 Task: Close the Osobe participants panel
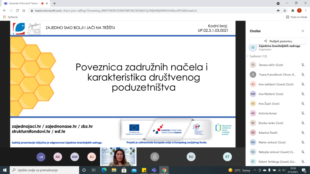pyautogui.click(x=303, y=31)
